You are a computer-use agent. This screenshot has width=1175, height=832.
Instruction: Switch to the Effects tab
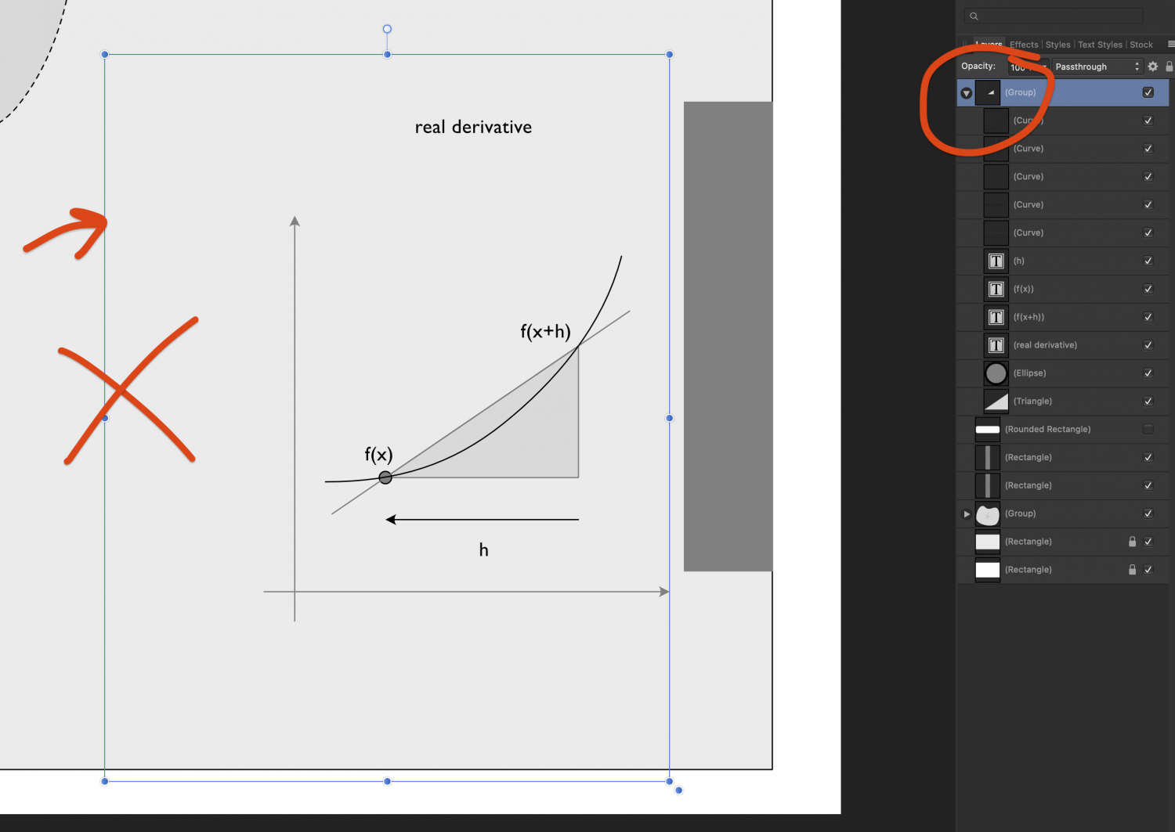pyautogui.click(x=1024, y=45)
